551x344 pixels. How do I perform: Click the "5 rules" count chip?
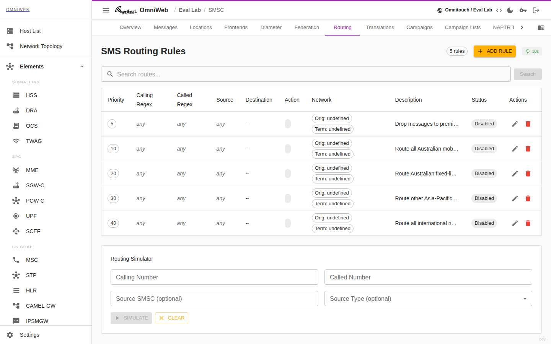click(x=457, y=51)
